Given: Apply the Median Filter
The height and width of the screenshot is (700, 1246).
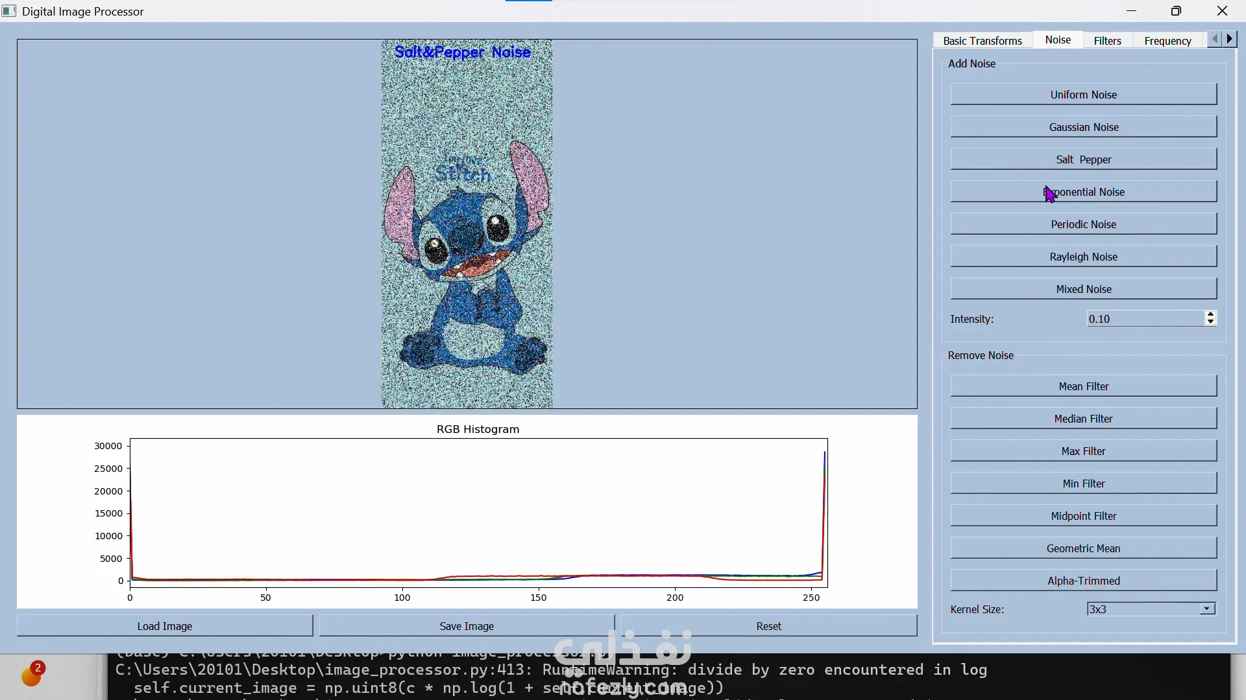Looking at the screenshot, I should [1083, 419].
